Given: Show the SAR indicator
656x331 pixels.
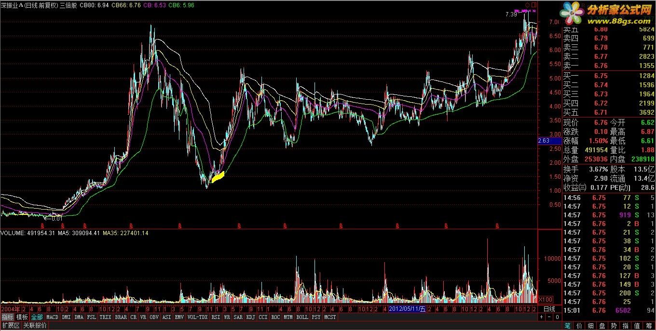Looking at the screenshot, I should [x=238, y=317].
